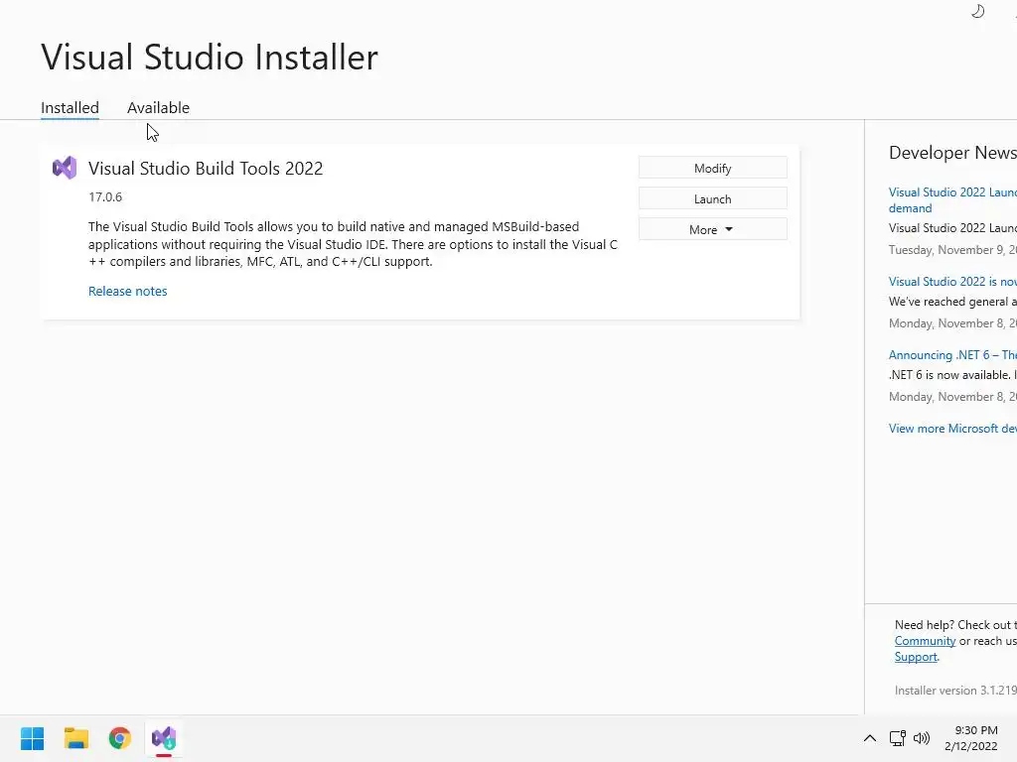
Task: Launch Google Chrome from taskbar
Action: 120,738
